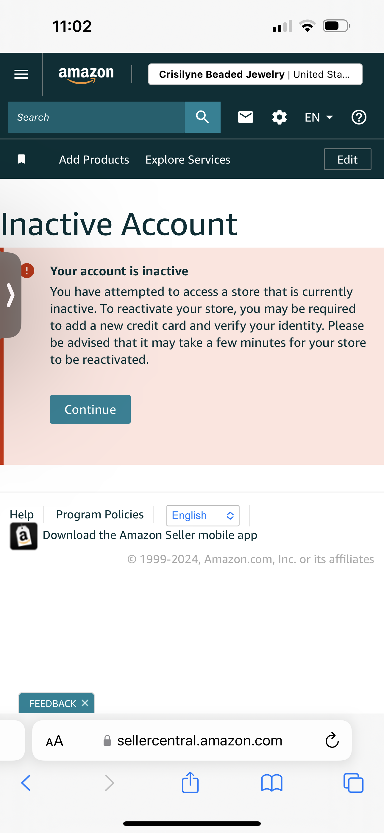Expand the side panel chevron tab
Screen dimensions: 384x833
tap(11, 295)
